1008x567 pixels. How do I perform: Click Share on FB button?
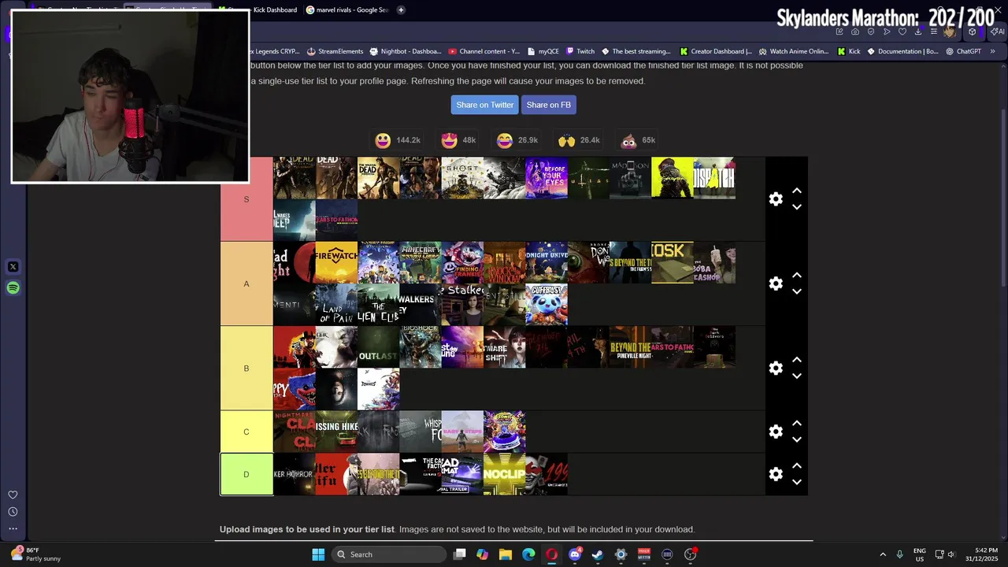click(x=549, y=105)
